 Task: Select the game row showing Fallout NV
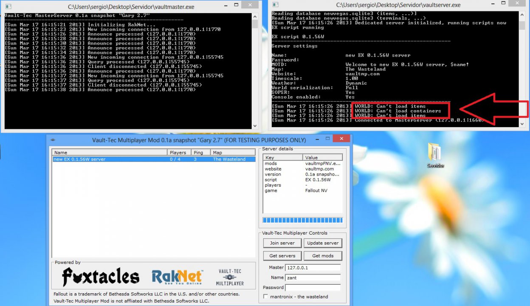tap(302, 191)
